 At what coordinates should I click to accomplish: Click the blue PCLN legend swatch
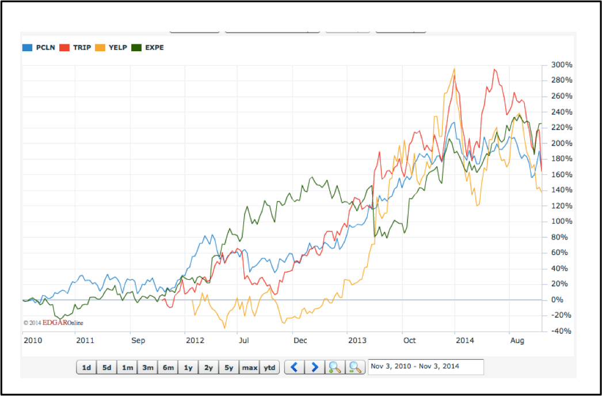click(x=27, y=48)
